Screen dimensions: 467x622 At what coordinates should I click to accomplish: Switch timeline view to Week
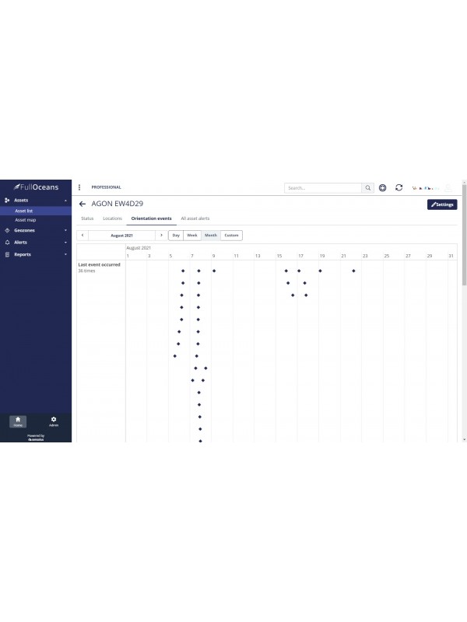click(x=192, y=235)
